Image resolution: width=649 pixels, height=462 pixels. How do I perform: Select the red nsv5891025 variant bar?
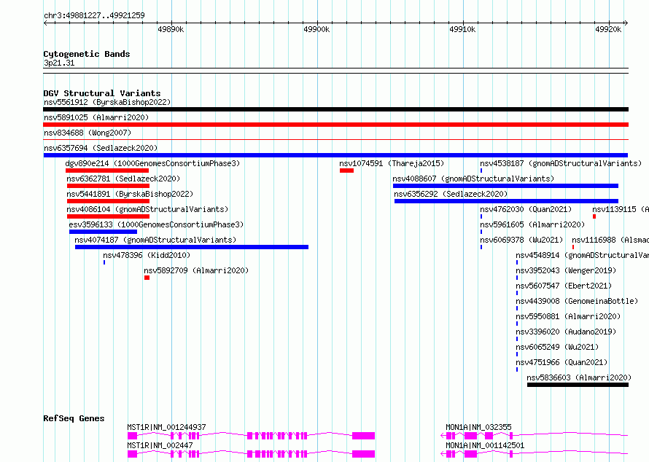[335, 125]
